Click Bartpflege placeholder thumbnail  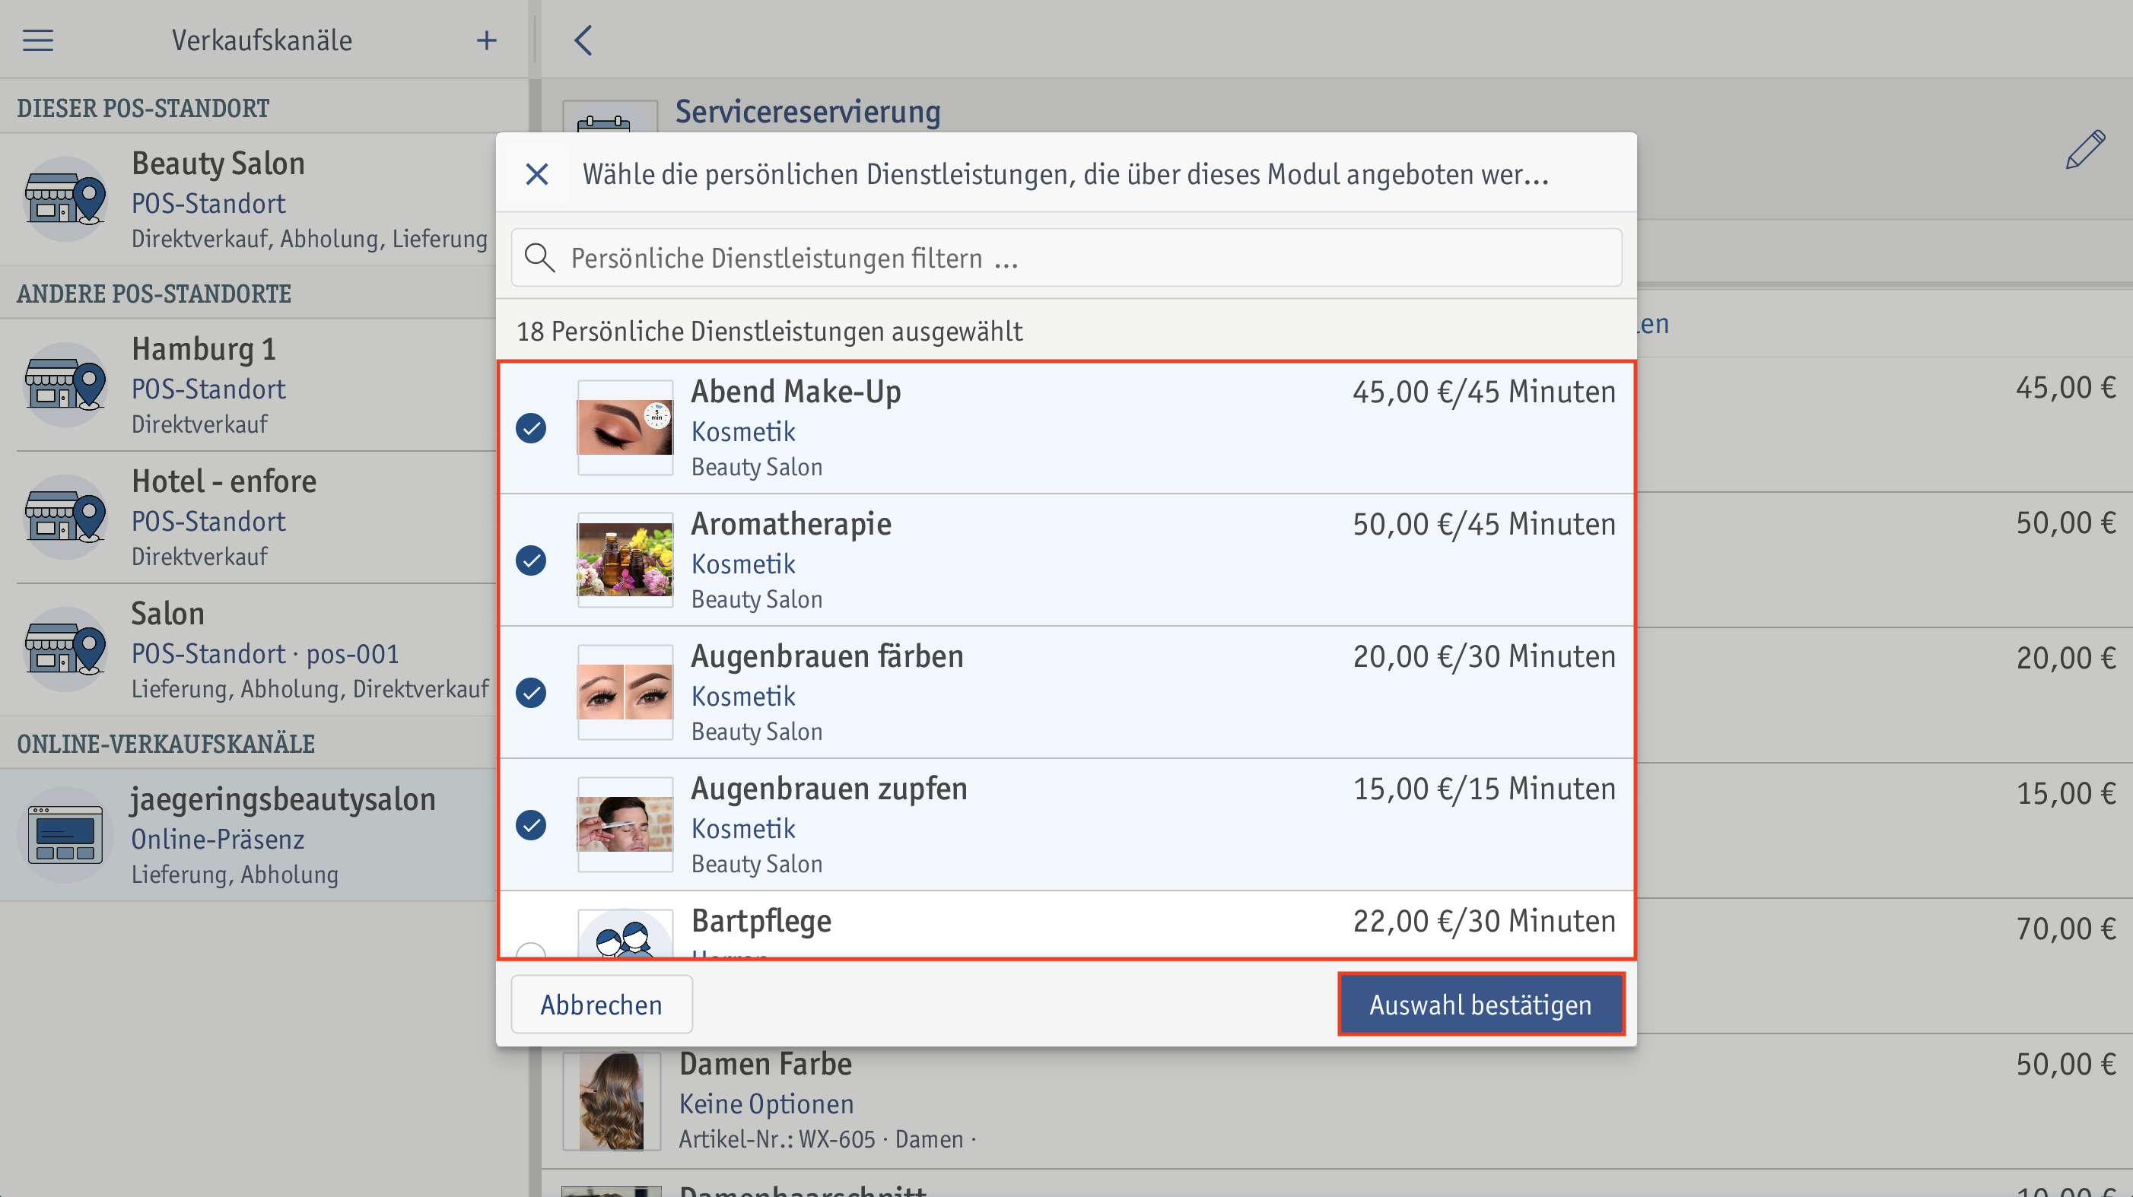tap(625, 934)
